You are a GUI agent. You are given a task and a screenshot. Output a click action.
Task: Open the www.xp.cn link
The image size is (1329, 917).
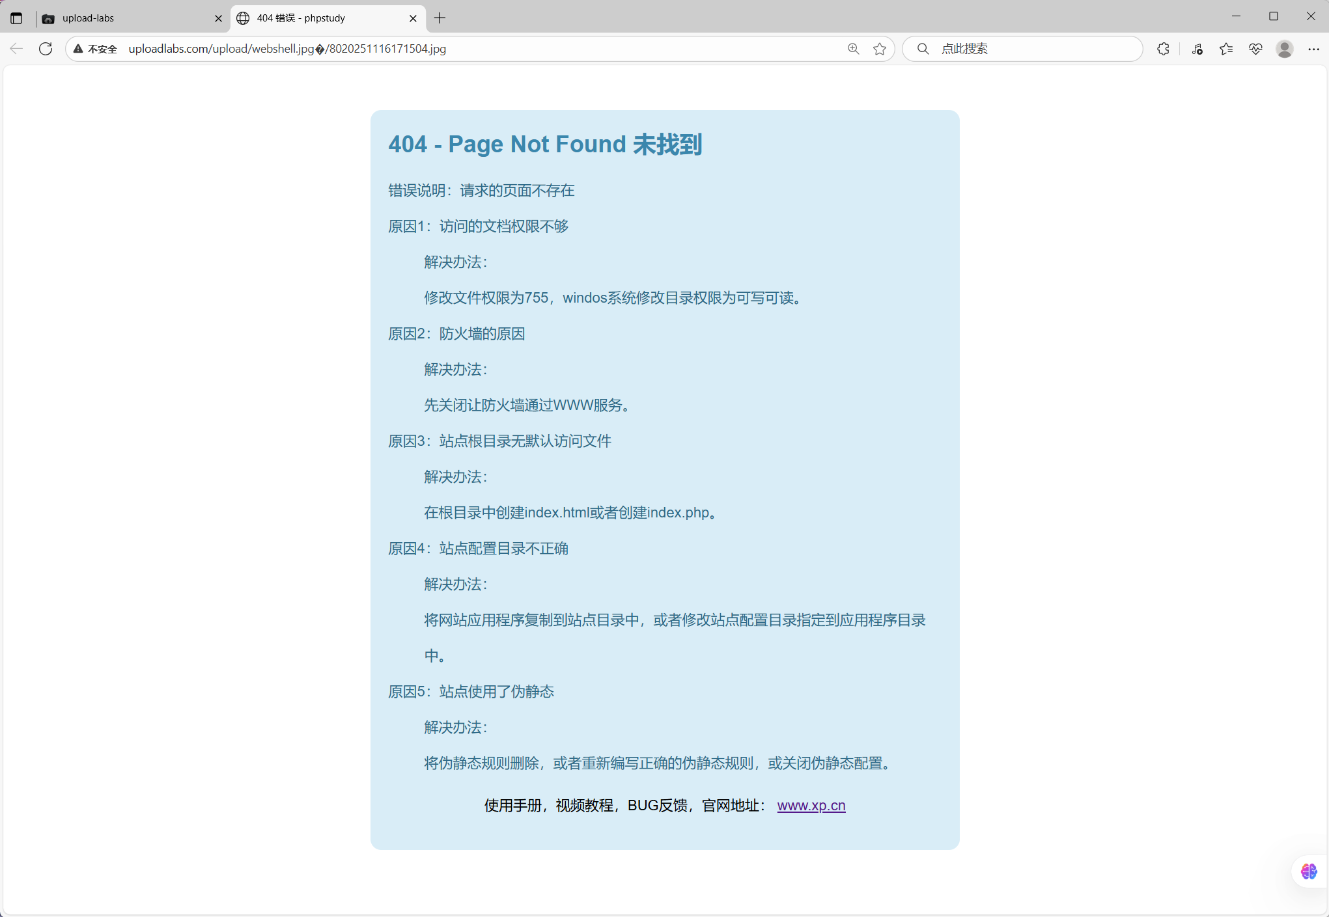click(x=811, y=806)
